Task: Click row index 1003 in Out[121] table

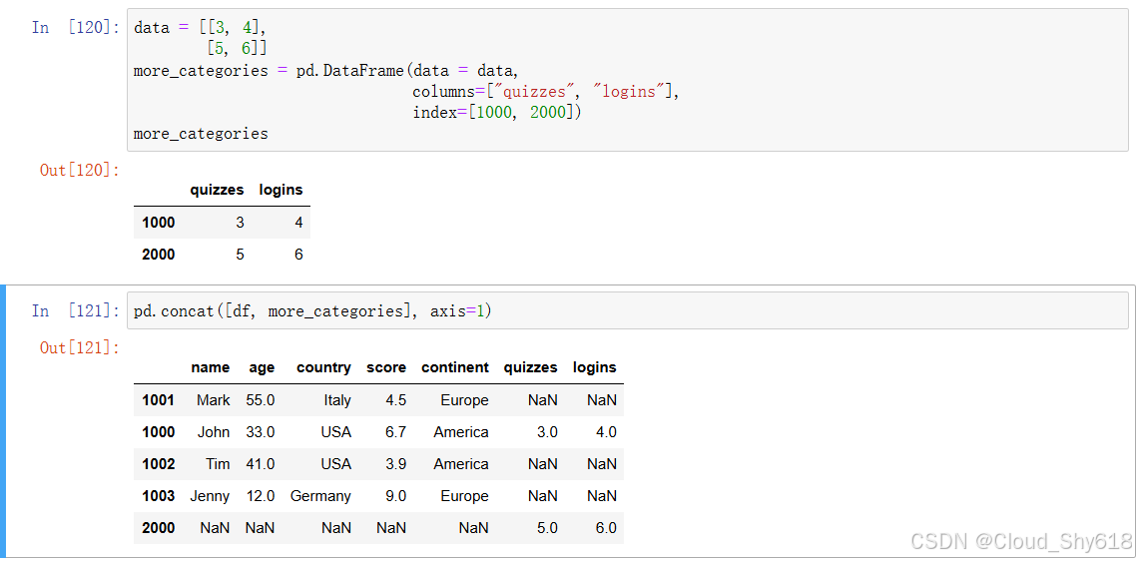Action: coord(159,496)
